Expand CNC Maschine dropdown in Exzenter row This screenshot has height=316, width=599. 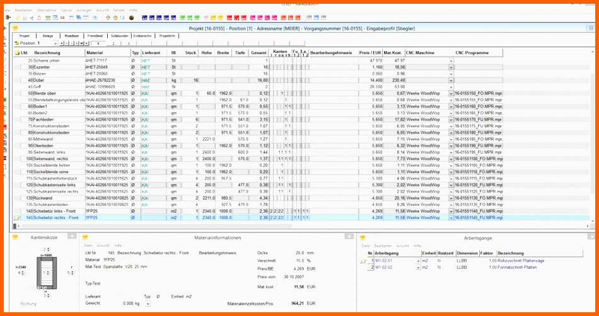click(x=451, y=67)
